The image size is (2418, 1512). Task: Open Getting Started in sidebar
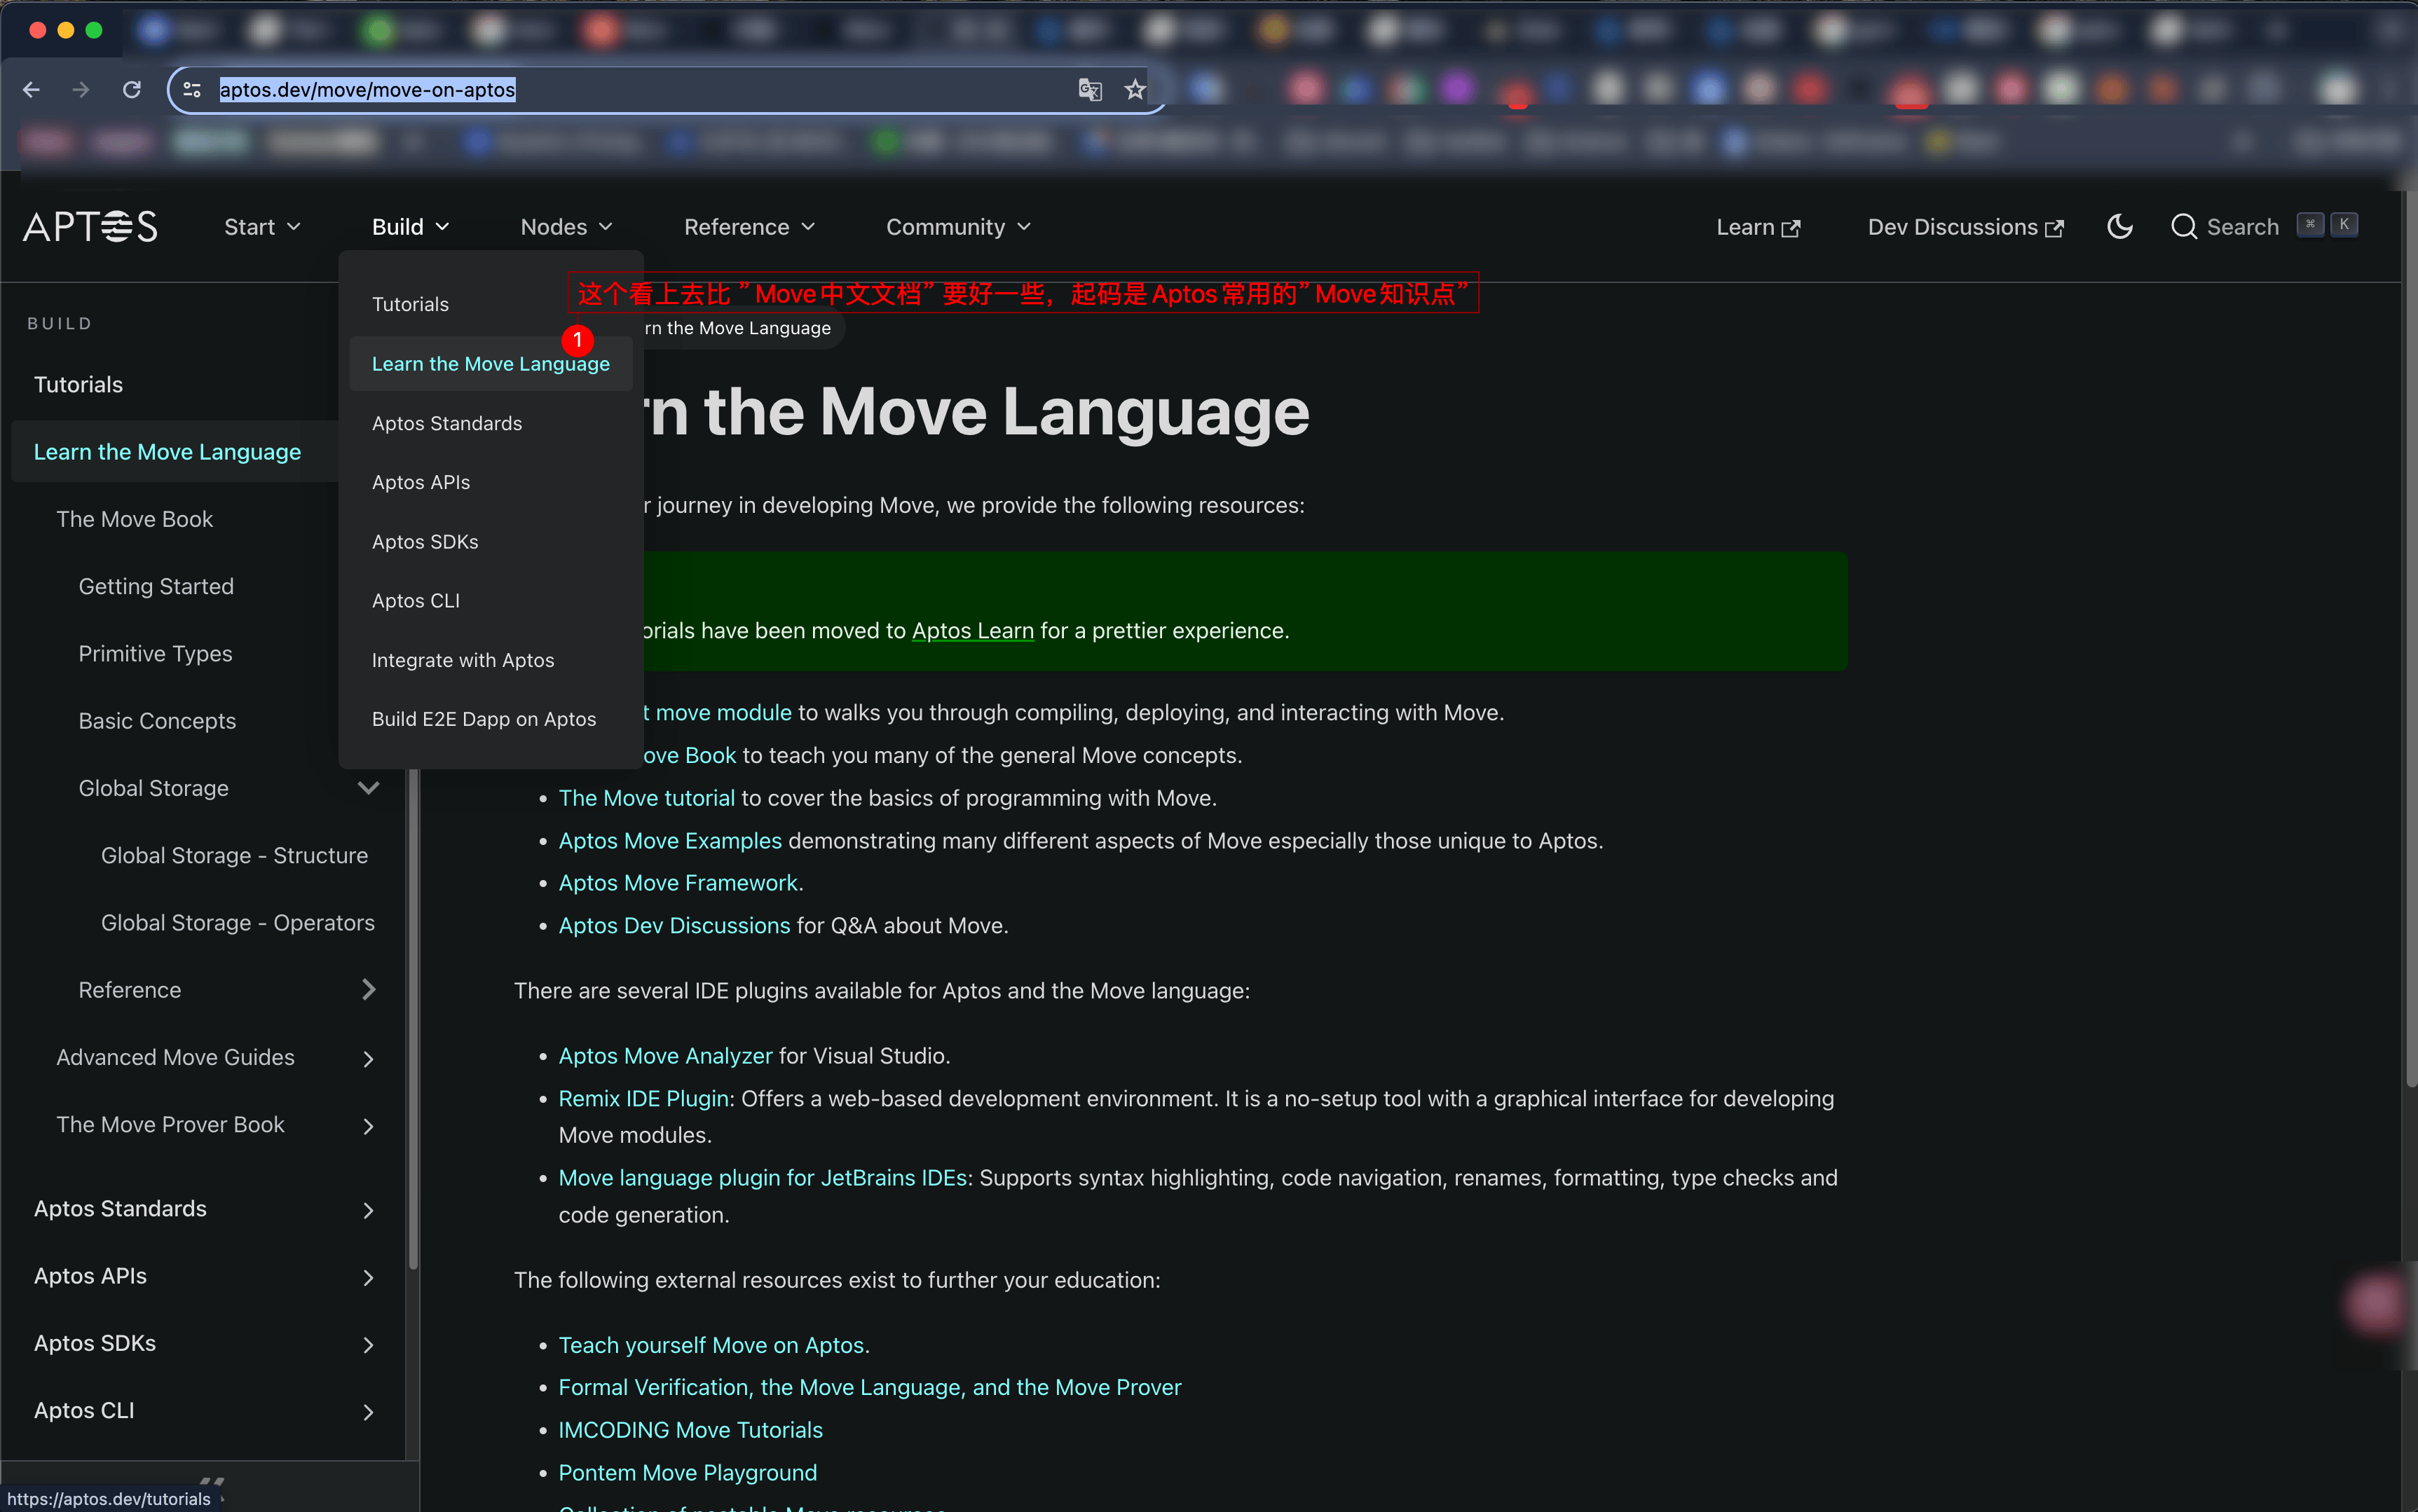156,587
